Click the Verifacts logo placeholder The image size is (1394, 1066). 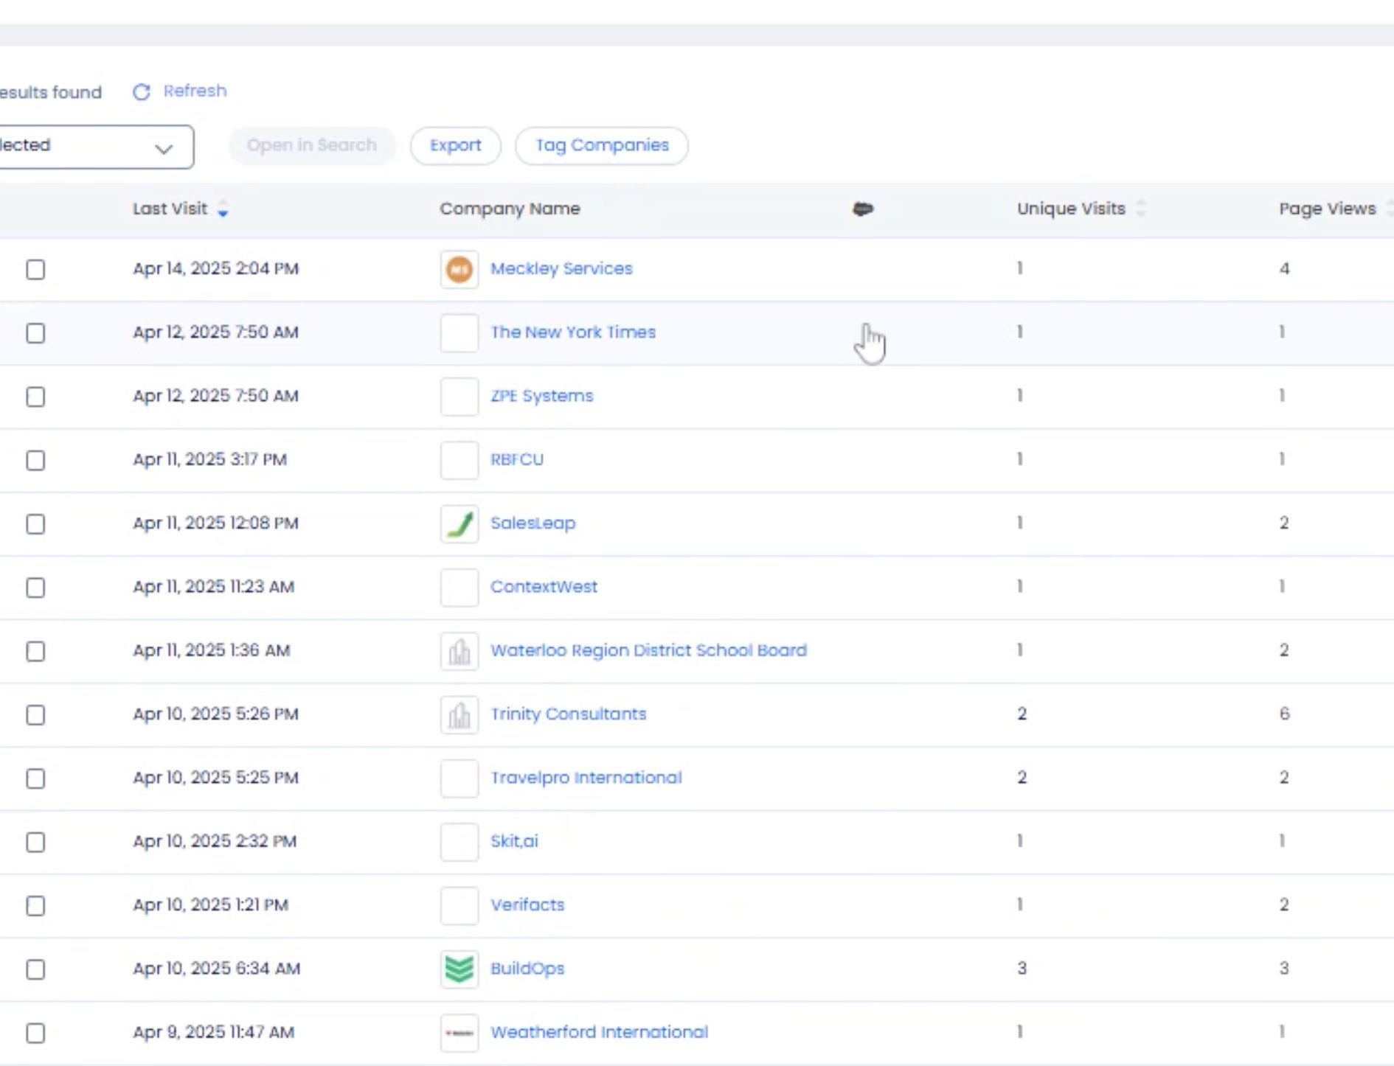click(x=460, y=905)
